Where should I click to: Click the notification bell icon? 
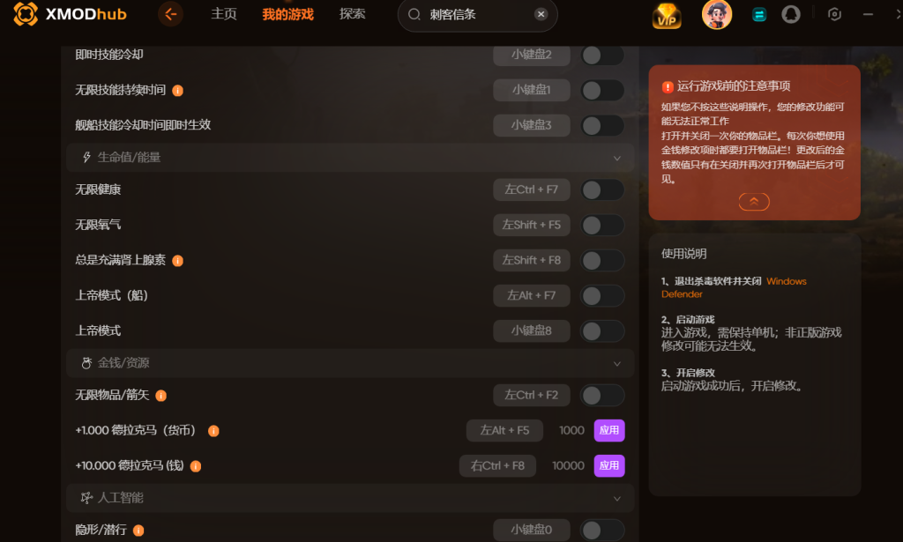click(790, 14)
